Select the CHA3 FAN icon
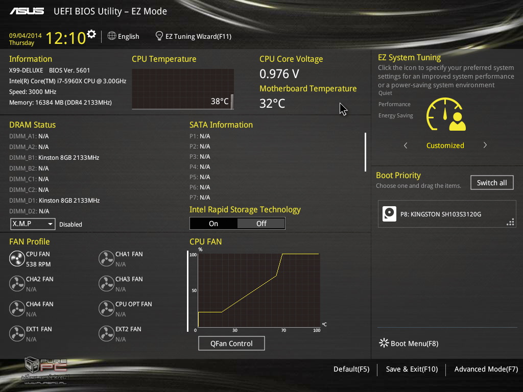Screen dimensions: 523x392 coord(106,284)
